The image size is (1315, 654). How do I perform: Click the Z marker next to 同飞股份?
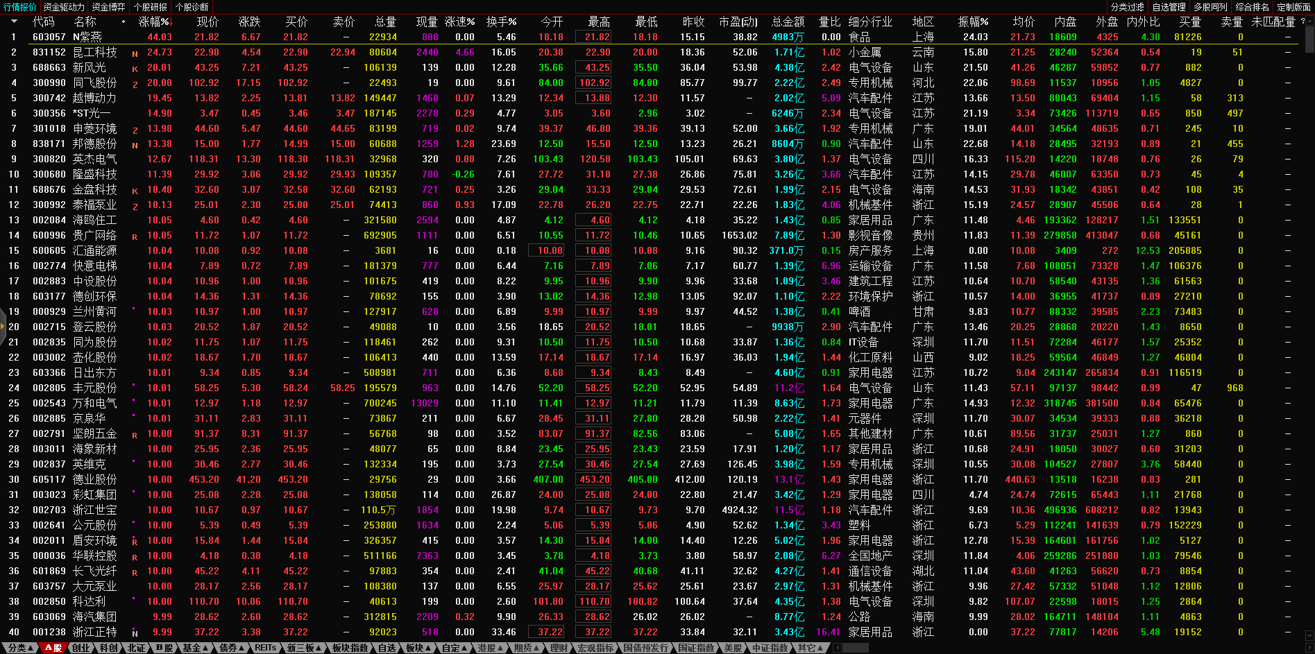tap(135, 84)
